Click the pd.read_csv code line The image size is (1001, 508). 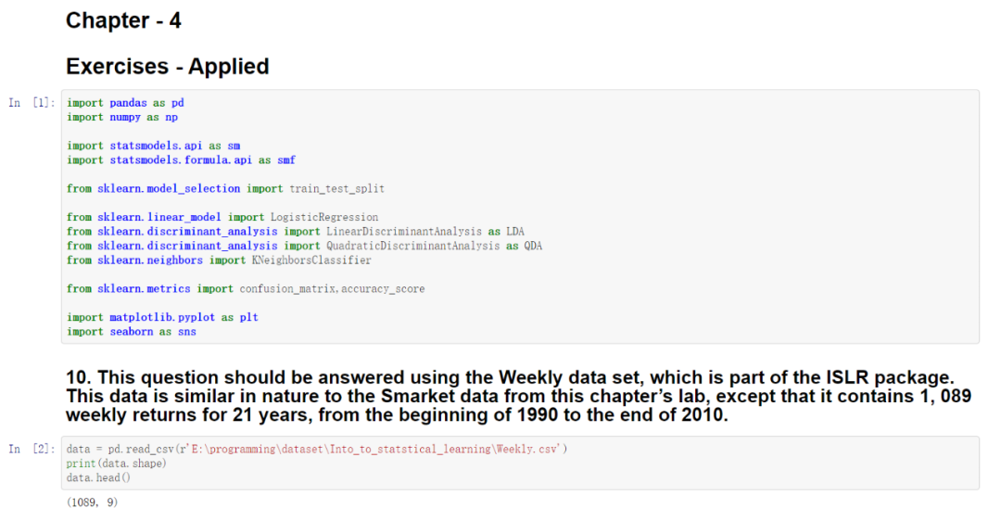pyautogui.click(x=316, y=450)
